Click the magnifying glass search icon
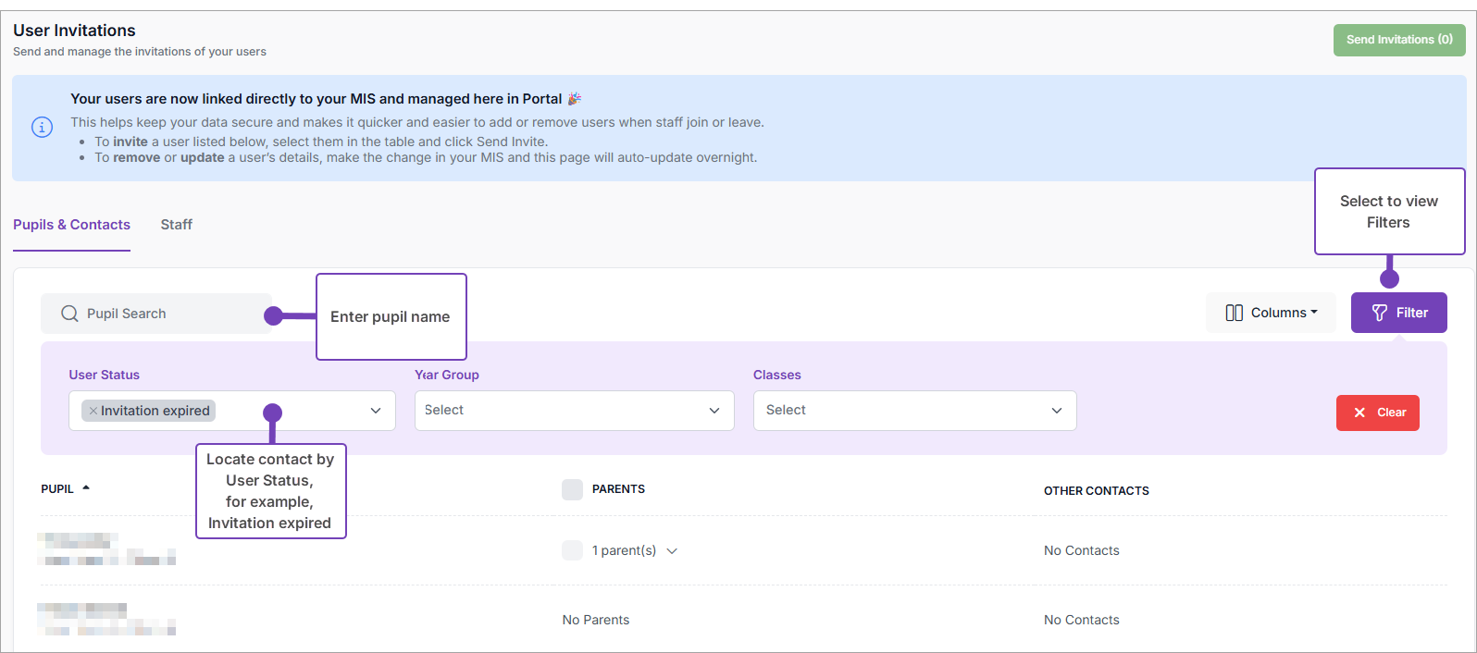The height and width of the screenshot is (653, 1477). (69, 314)
